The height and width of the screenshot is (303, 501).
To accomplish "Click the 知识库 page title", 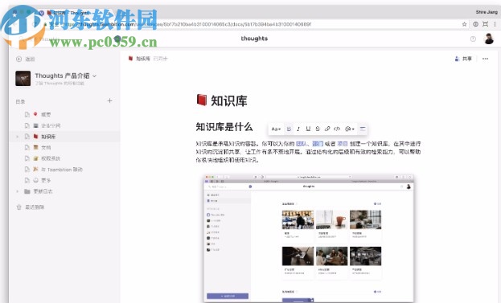I will (x=228, y=100).
